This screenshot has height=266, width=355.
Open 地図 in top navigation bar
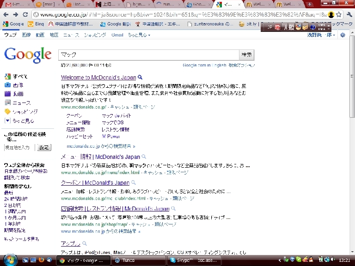pyautogui.click(x=54, y=35)
